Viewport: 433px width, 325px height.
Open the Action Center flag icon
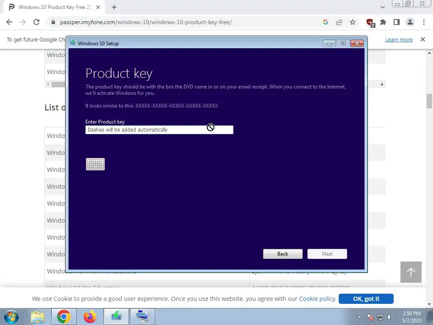[370, 317]
